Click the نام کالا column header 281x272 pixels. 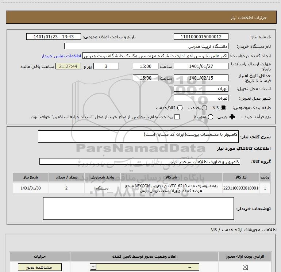tap(171, 177)
